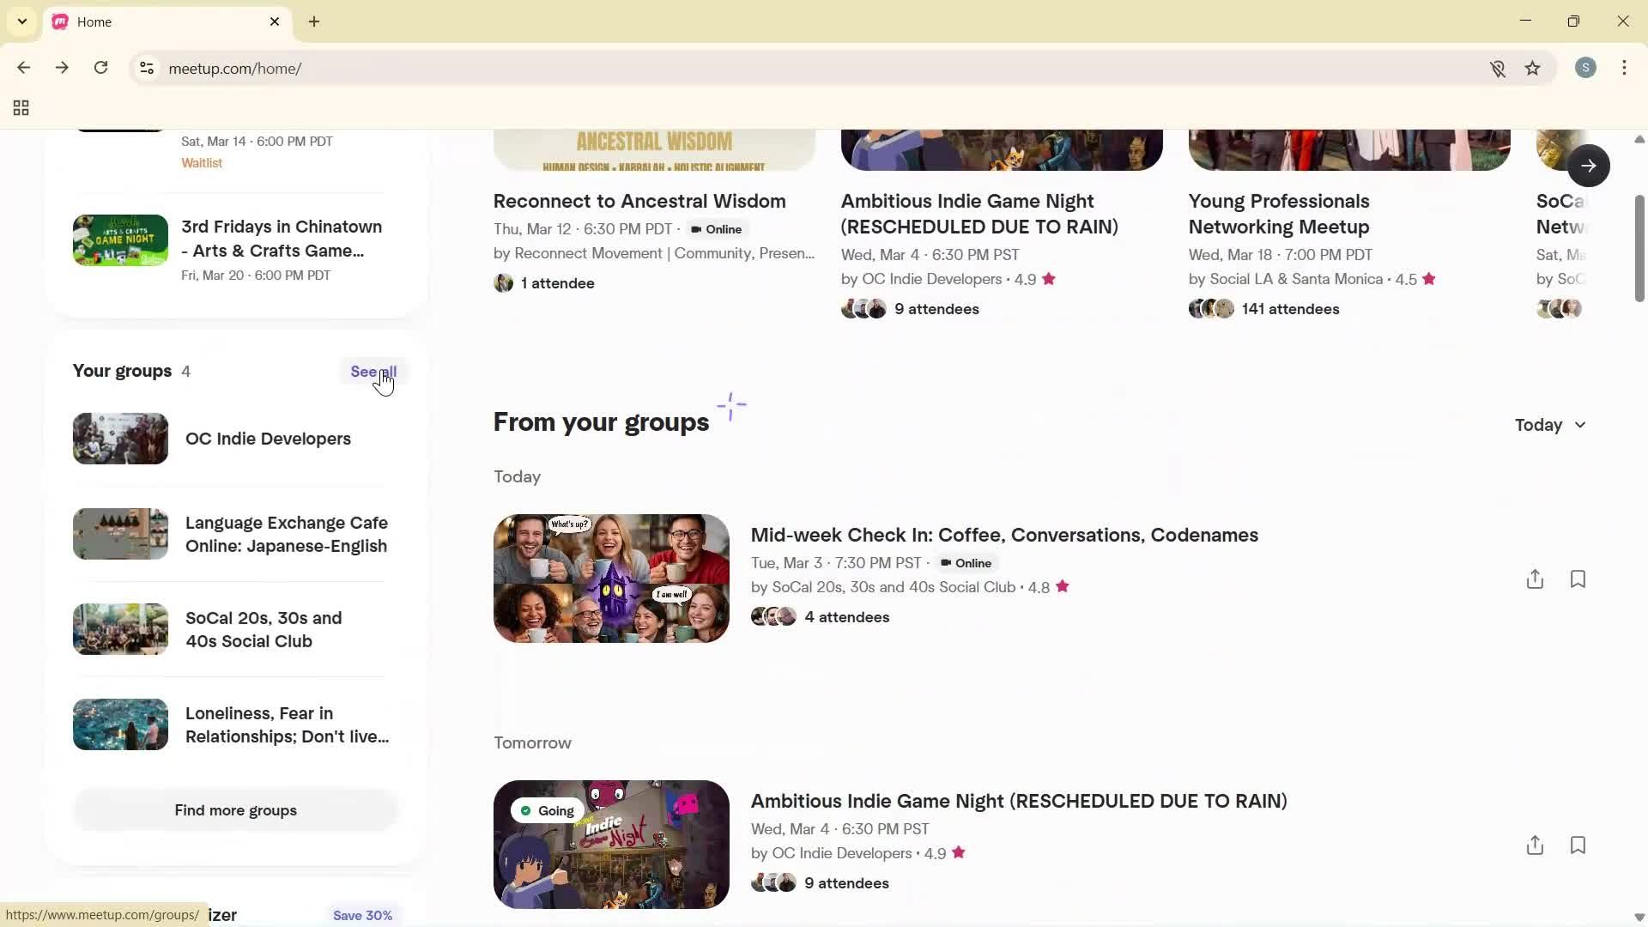This screenshot has height=927, width=1648.
Task: Open the SoCal 20s, 30s and 40s Social Club thumbnail
Action: (x=120, y=629)
